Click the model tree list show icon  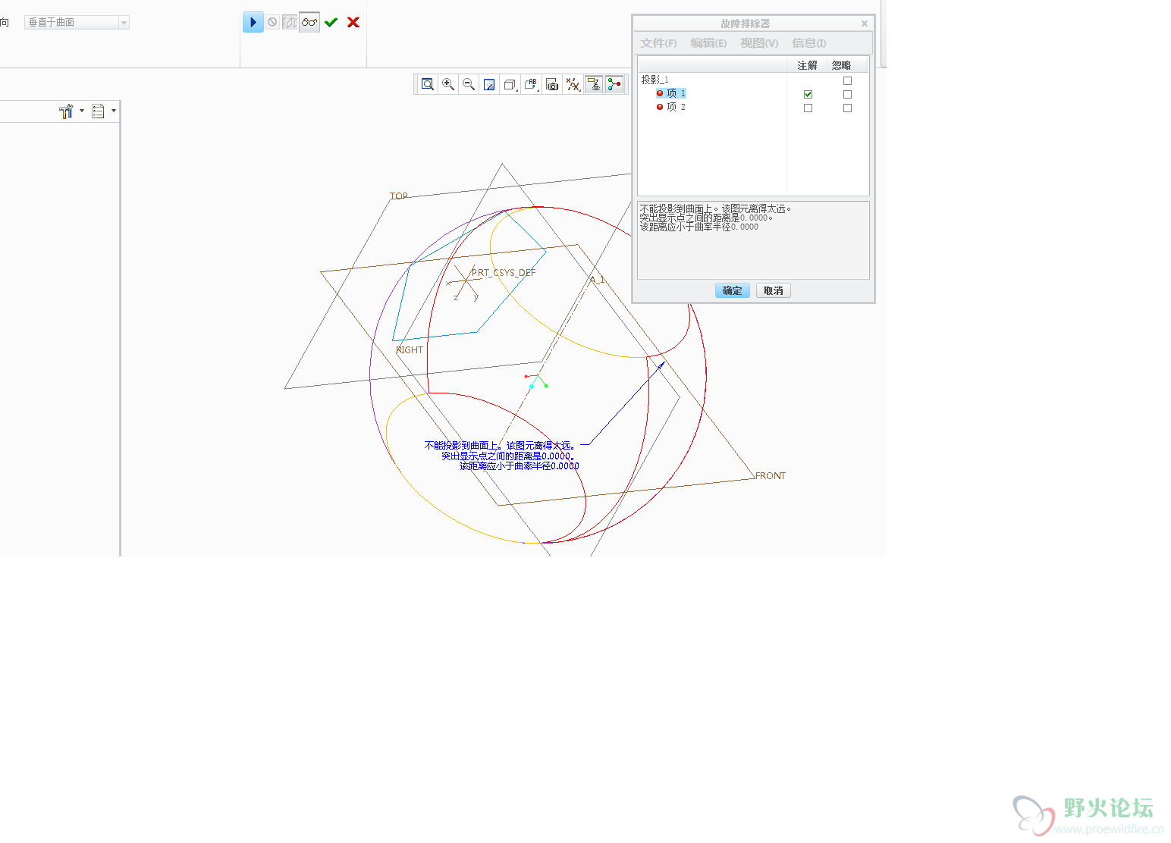98,111
